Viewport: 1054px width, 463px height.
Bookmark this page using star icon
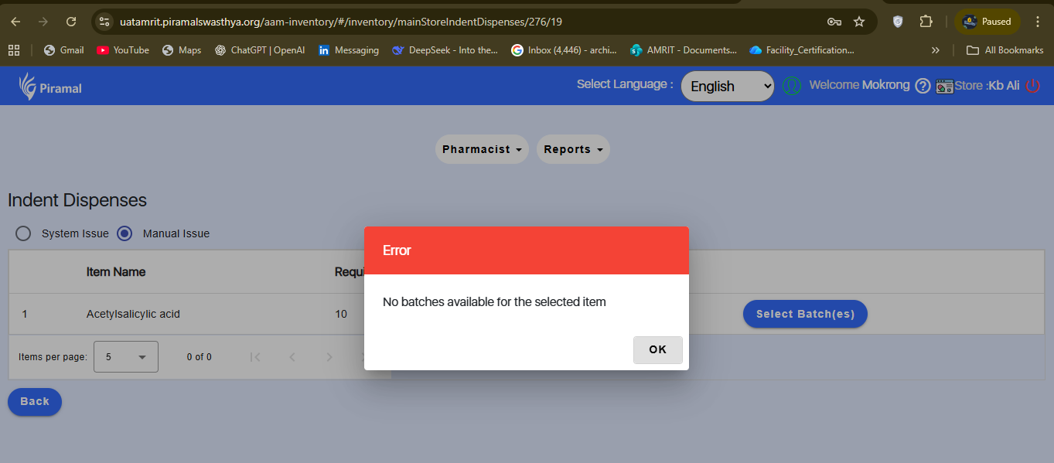(x=859, y=22)
